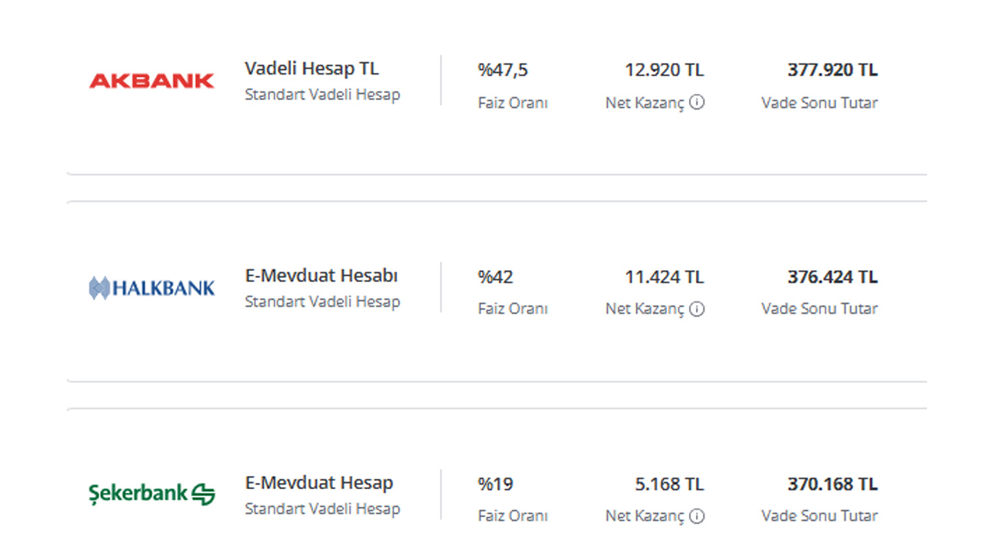Open Akbank Net Kazanç info icon

[x=697, y=102]
